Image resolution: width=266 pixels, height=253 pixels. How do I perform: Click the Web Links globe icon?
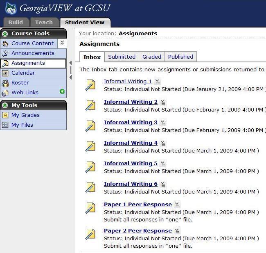pyautogui.click(x=5, y=93)
